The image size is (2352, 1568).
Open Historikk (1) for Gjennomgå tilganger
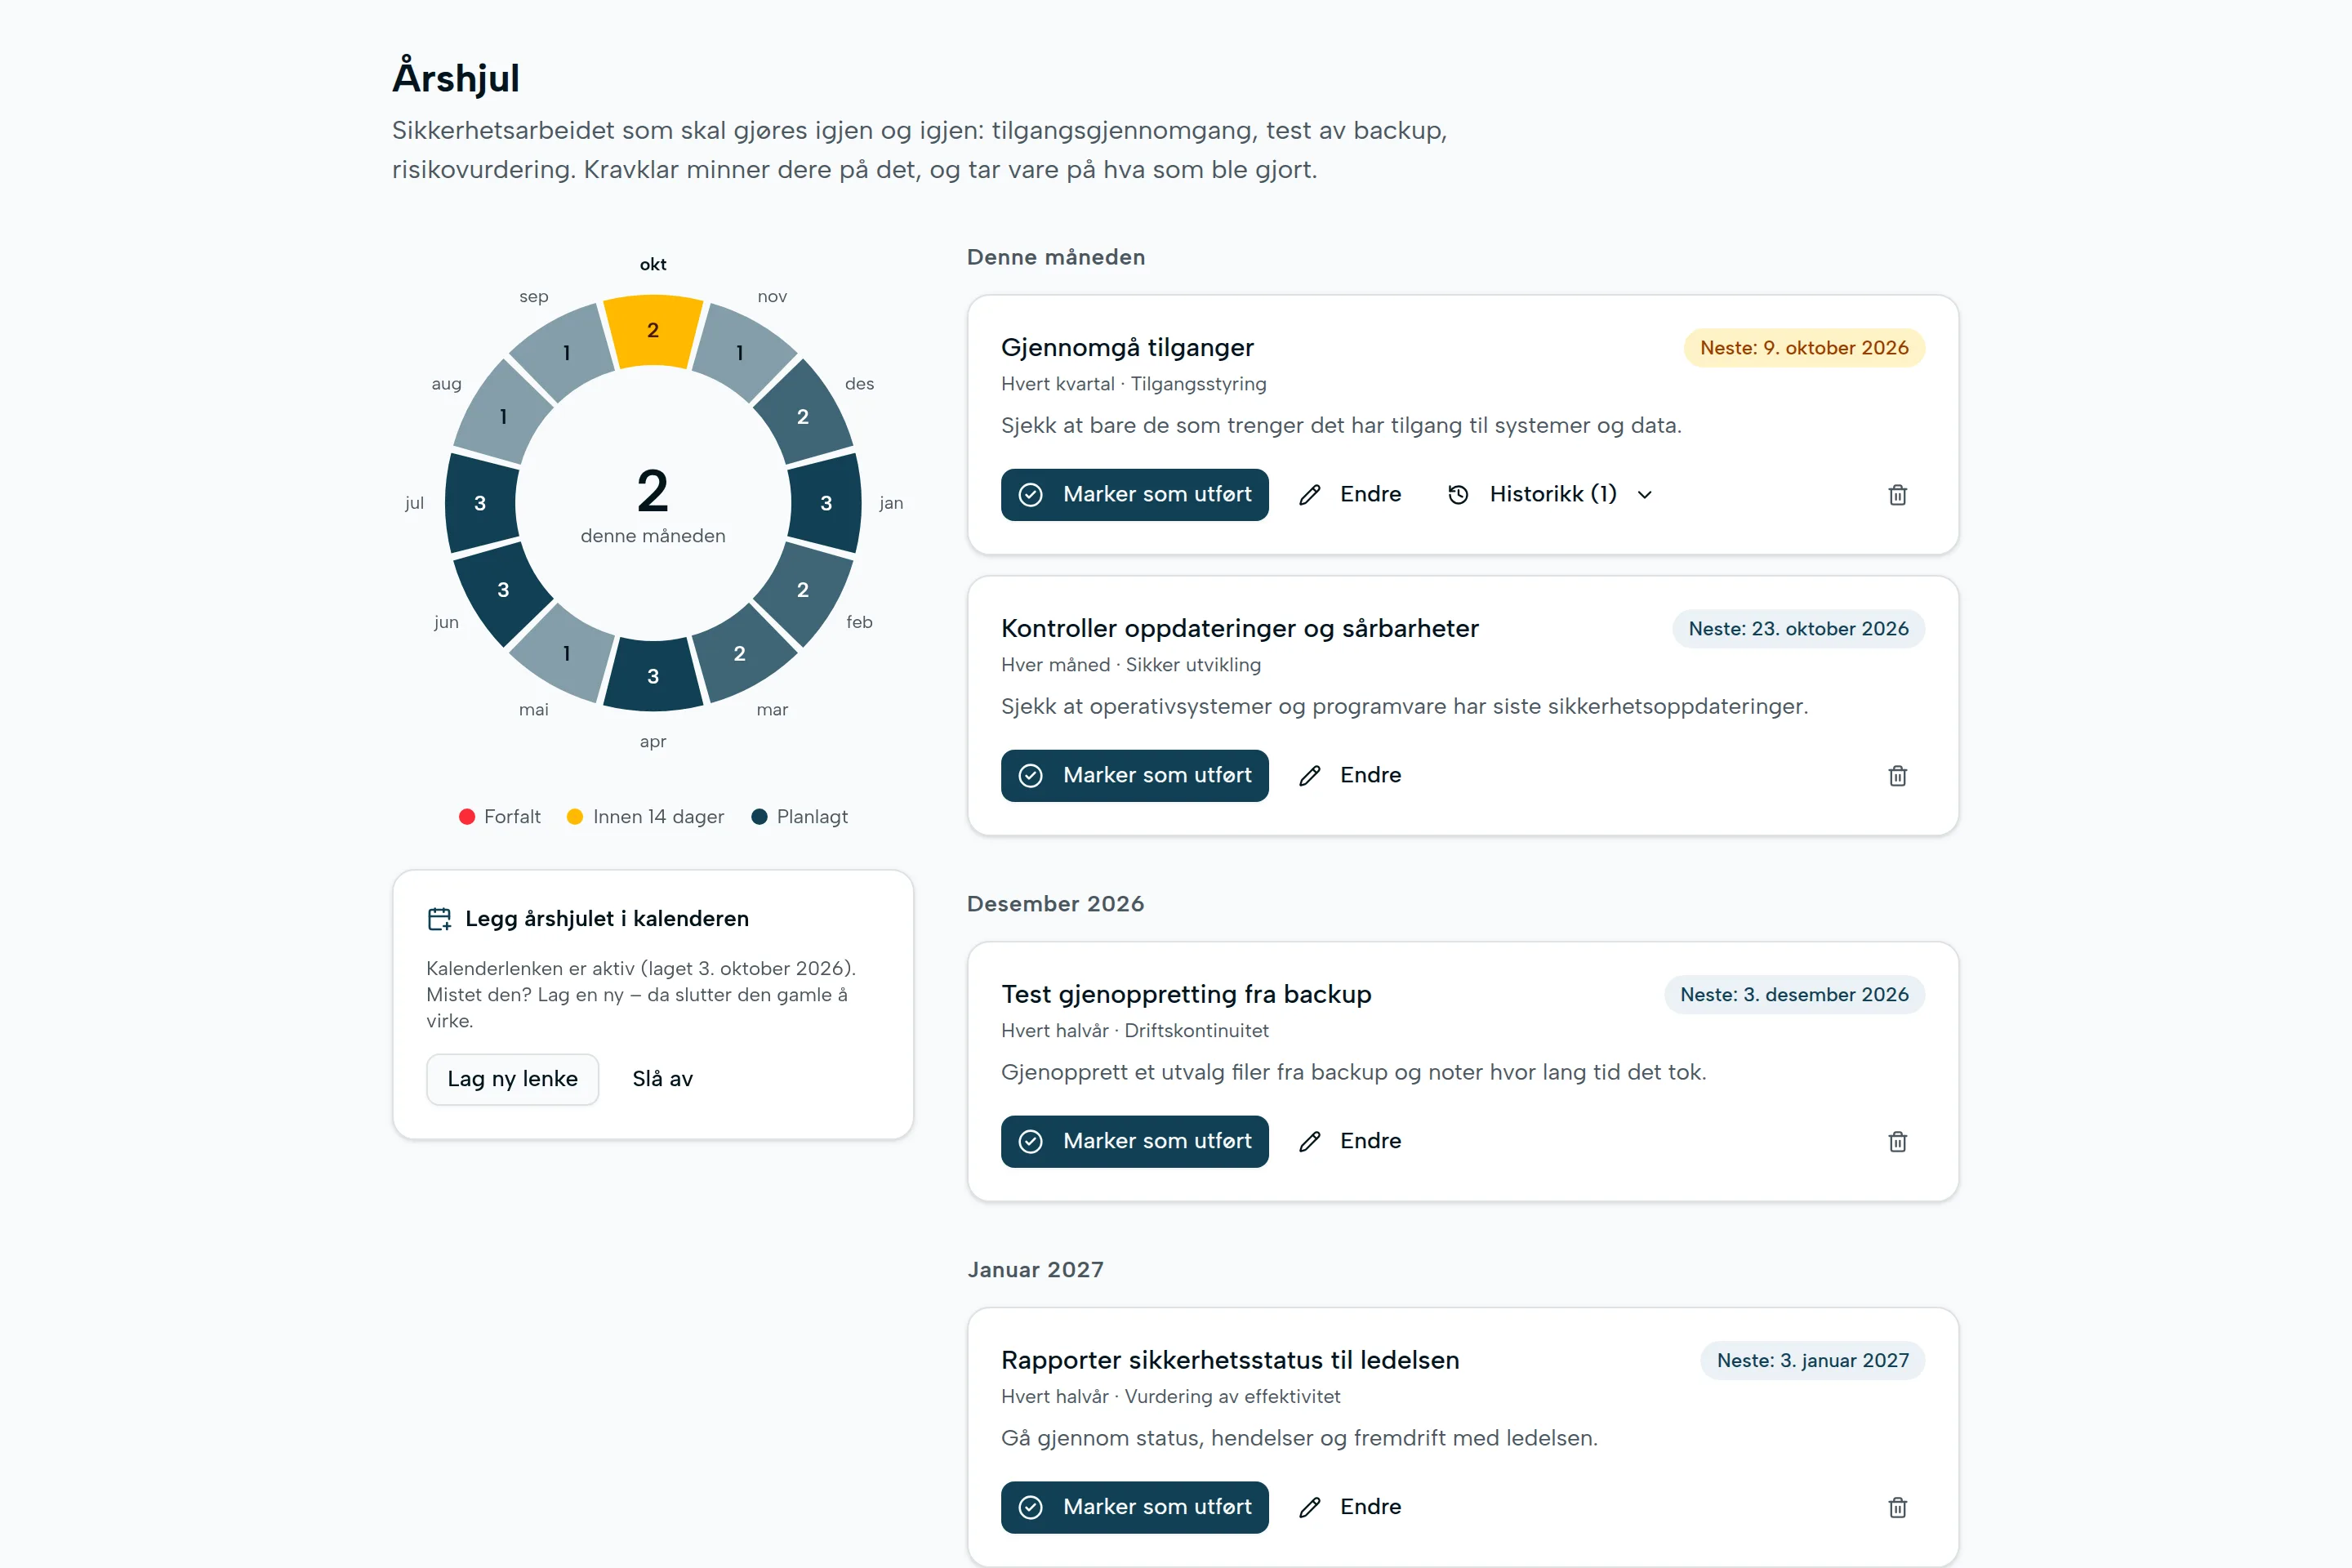tap(1550, 495)
